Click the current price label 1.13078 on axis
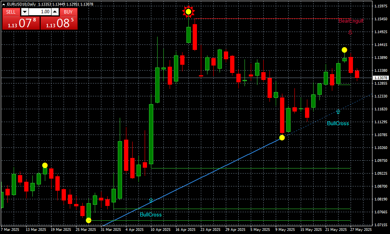The width and height of the screenshot is (390, 234). click(380, 78)
